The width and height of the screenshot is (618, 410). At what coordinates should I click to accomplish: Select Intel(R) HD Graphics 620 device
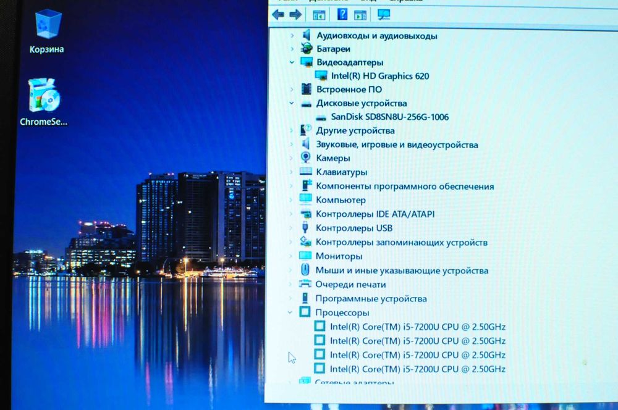380,76
